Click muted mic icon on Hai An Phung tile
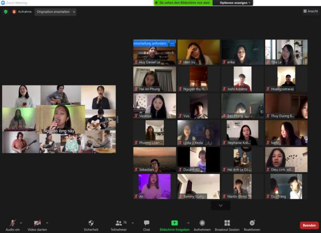 [x=136, y=89]
